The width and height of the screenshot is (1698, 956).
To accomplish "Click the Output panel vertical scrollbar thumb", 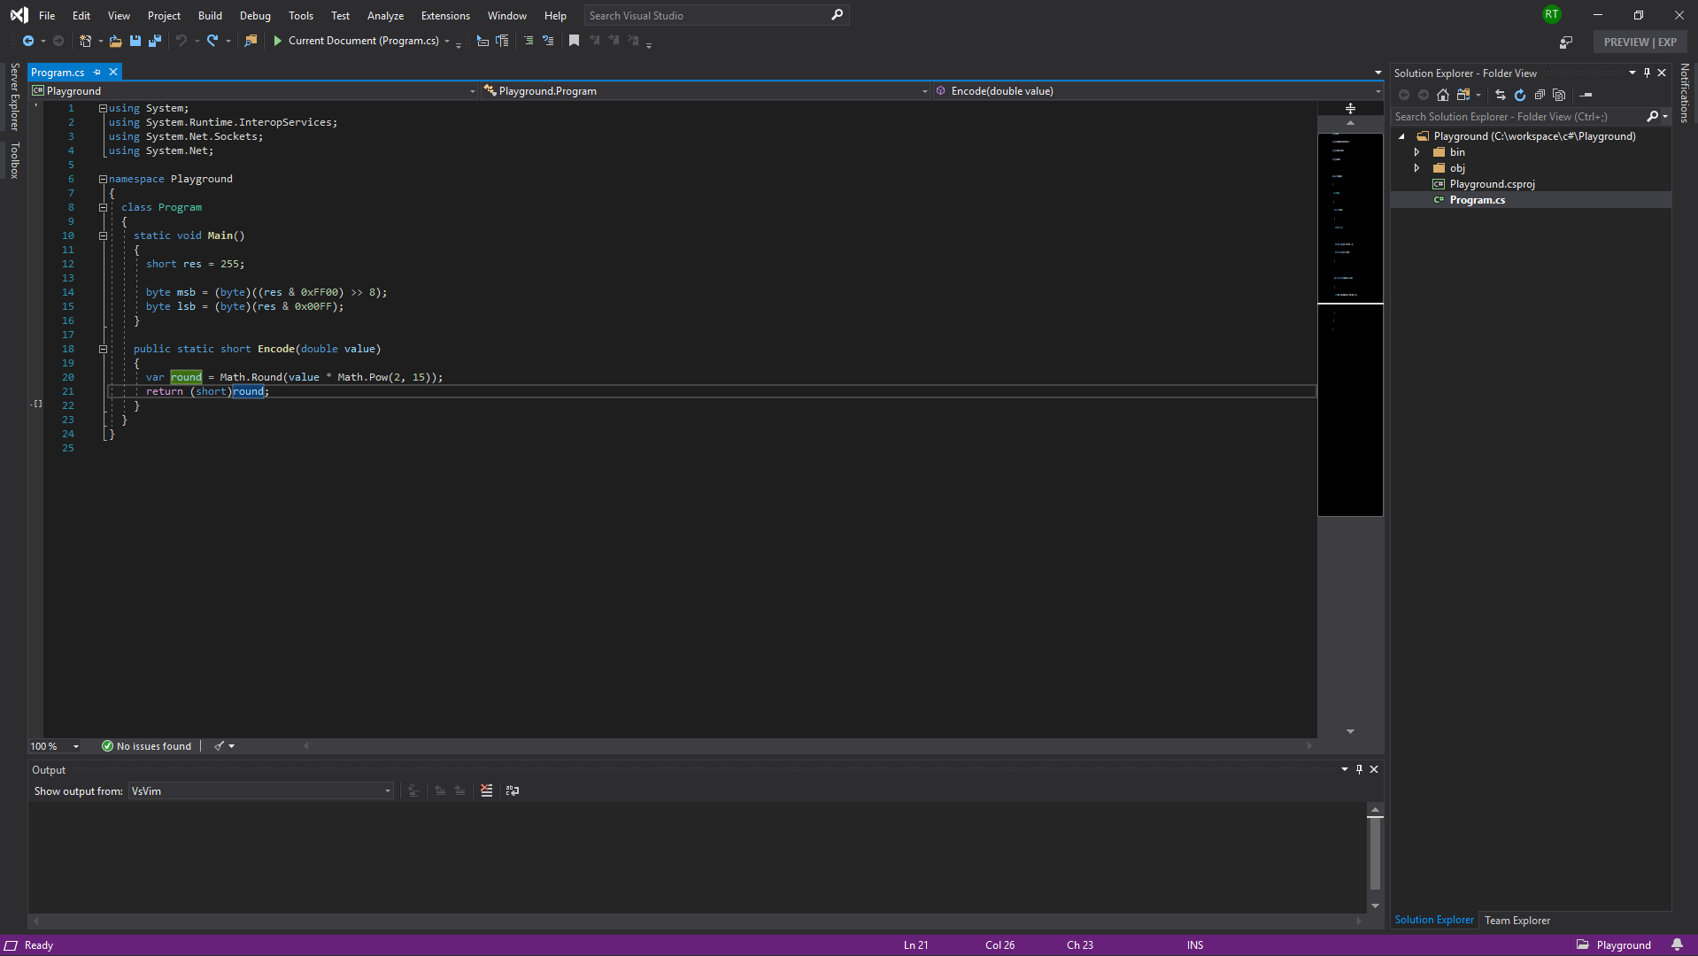I will [1375, 852].
